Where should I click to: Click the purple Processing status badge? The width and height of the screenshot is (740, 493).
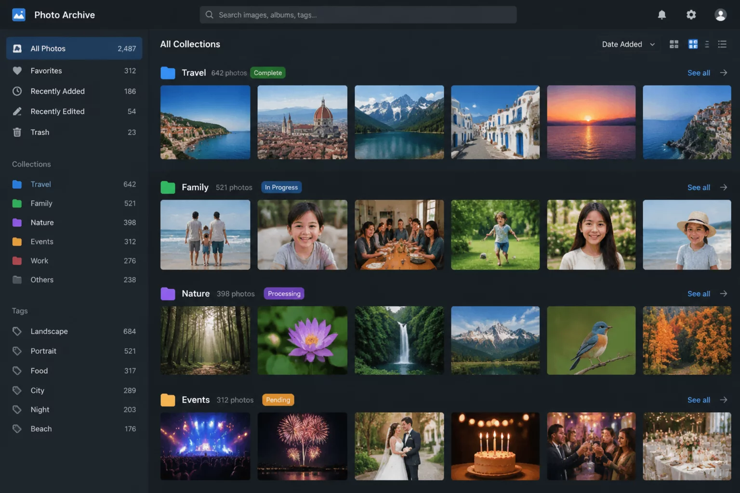(x=284, y=294)
